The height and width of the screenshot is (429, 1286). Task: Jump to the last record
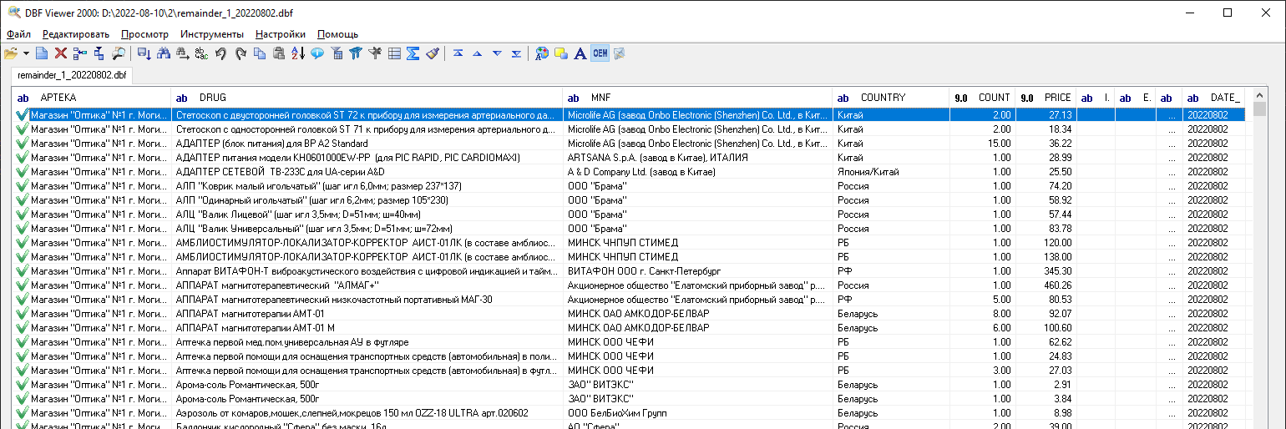click(516, 53)
